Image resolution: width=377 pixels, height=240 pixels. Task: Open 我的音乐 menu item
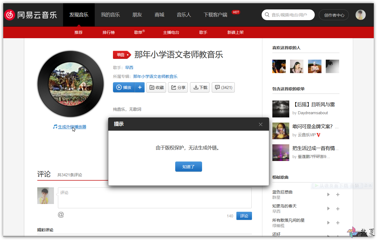110,15
